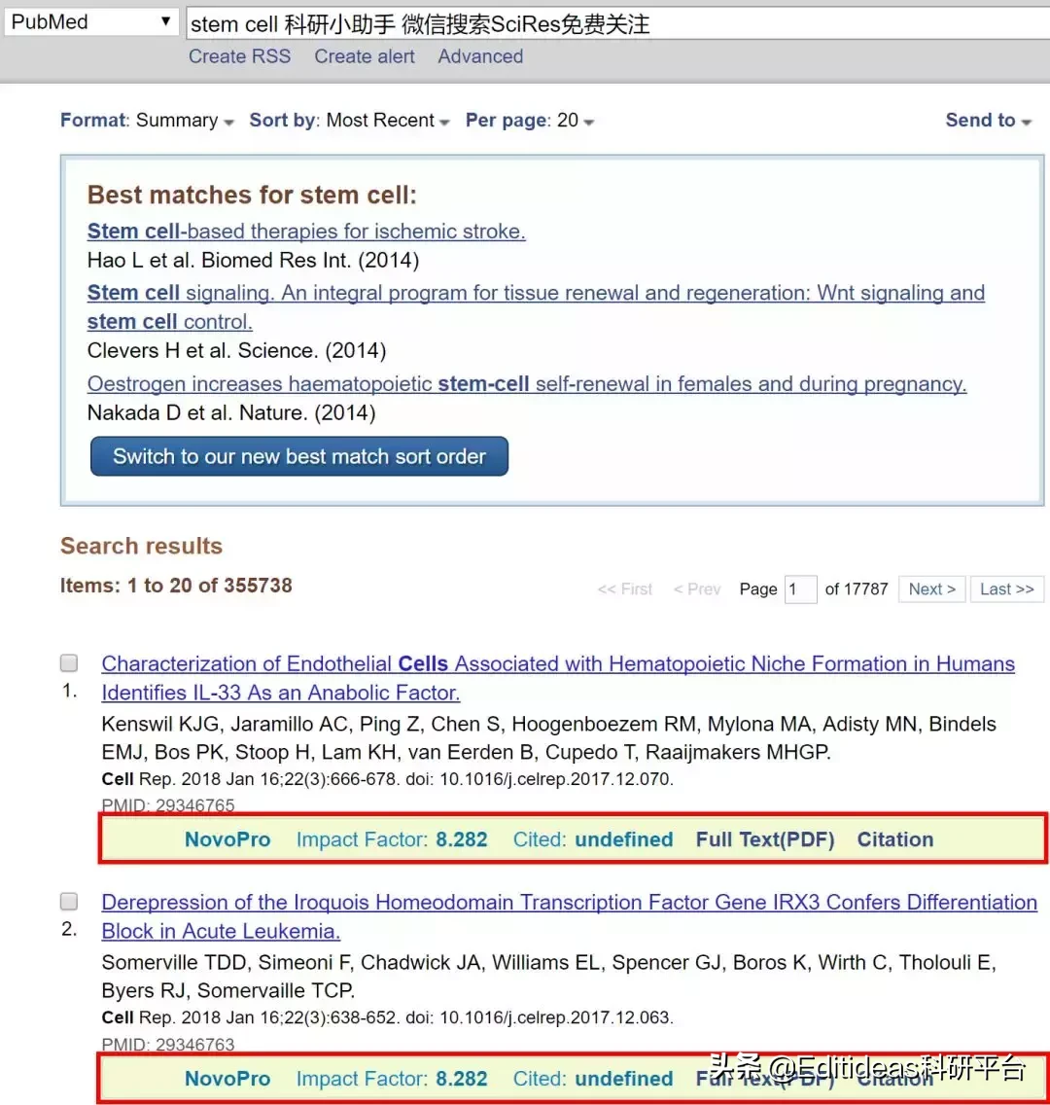
Task: Click the 'Nakada D et al. Nature. (2014)' citation
Action: 231,413
